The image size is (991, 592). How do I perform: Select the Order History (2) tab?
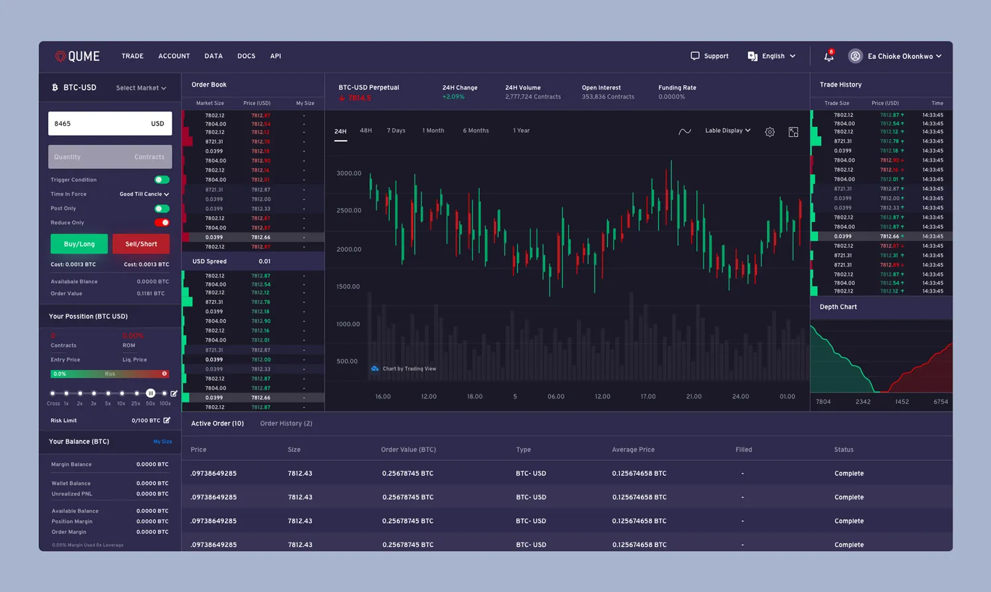click(x=286, y=424)
